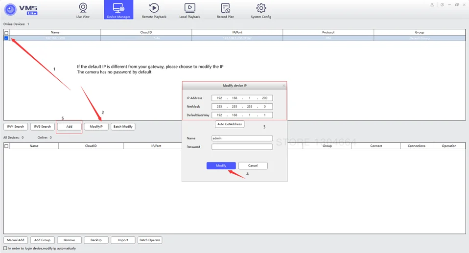Open the user account icon
The height and width of the screenshot is (253, 469).
[432, 5]
